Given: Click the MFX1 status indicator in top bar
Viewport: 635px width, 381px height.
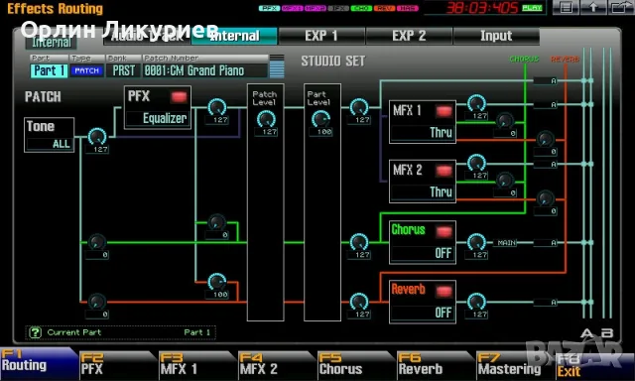Looking at the screenshot, I should point(293,8).
